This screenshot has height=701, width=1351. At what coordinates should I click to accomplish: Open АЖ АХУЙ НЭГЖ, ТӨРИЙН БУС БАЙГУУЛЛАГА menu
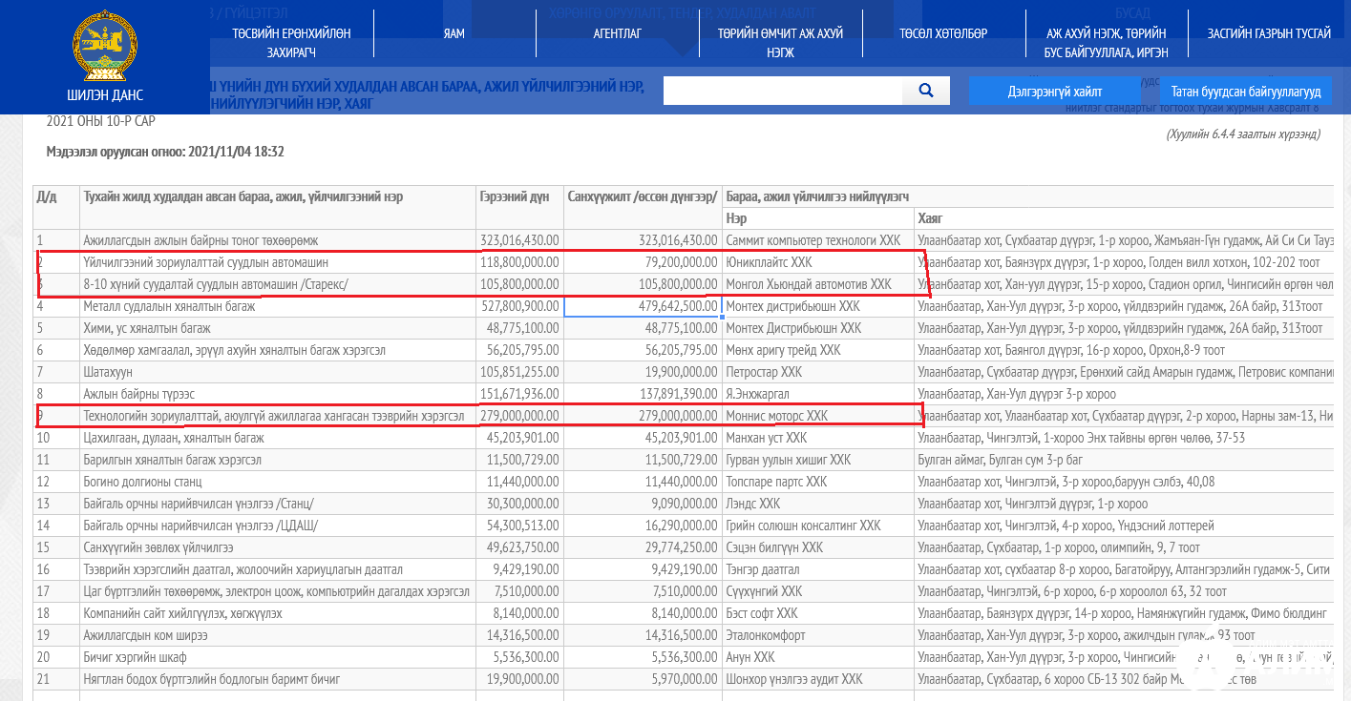pos(1107,43)
